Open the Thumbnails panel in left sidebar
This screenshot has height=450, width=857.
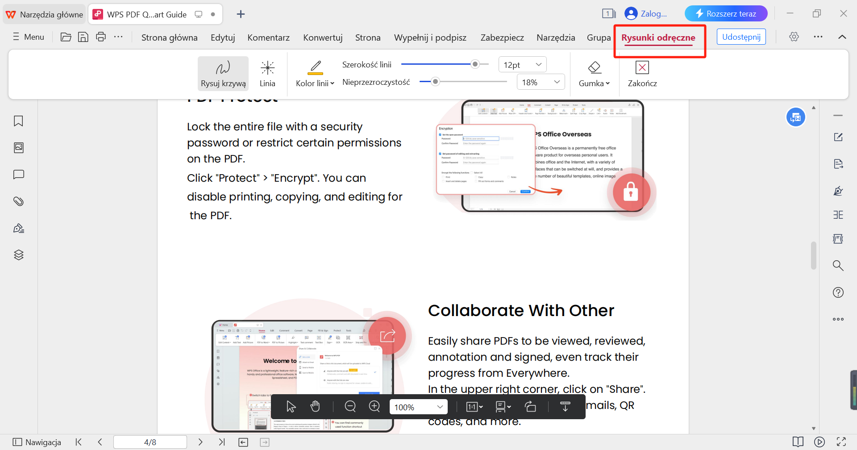click(x=19, y=148)
